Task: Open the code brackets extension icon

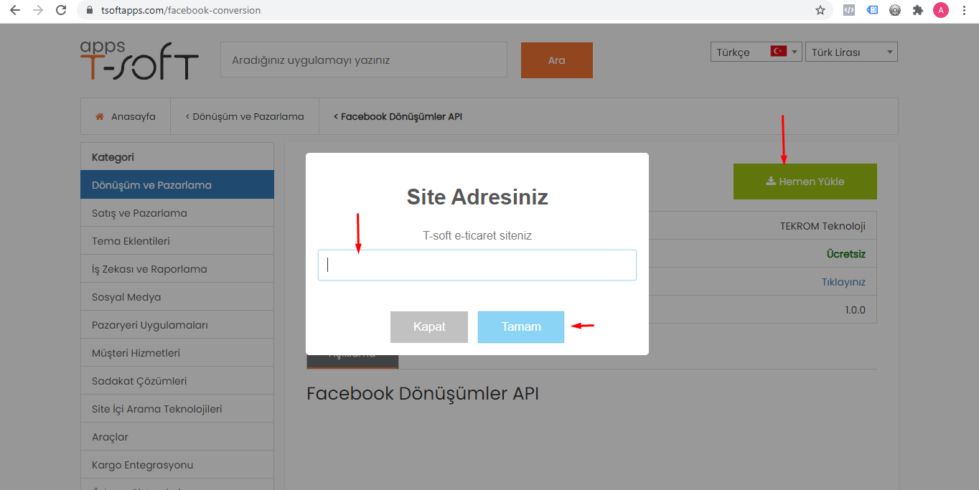Action: point(848,11)
